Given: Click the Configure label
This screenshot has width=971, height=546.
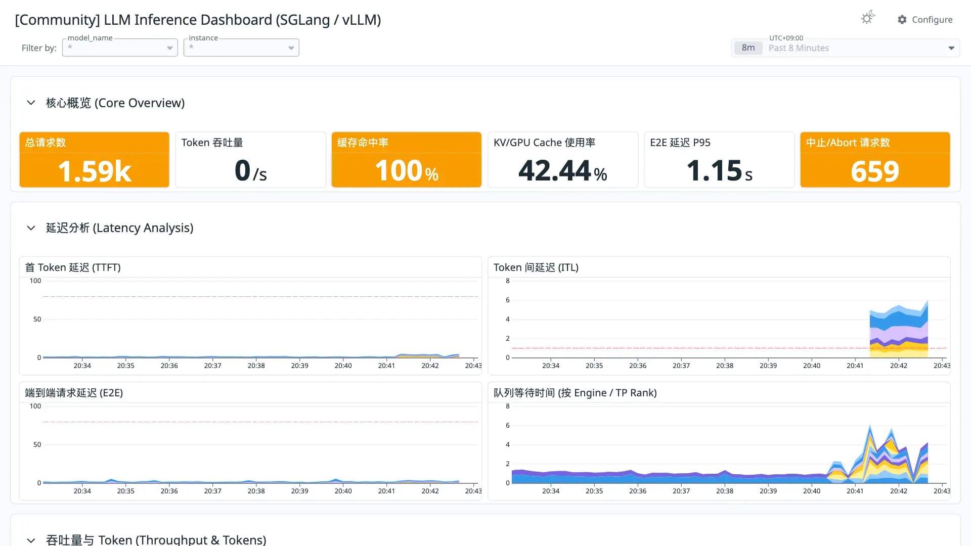Looking at the screenshot, I should pyautogui.click(x=932, y=19).
